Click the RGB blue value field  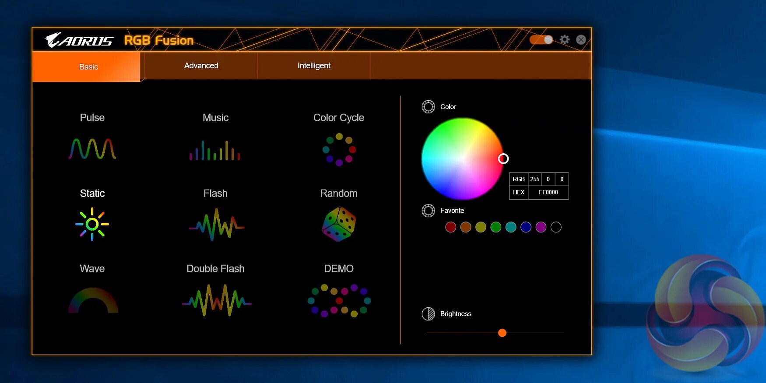pyautogui.click(x=562, y=179)
